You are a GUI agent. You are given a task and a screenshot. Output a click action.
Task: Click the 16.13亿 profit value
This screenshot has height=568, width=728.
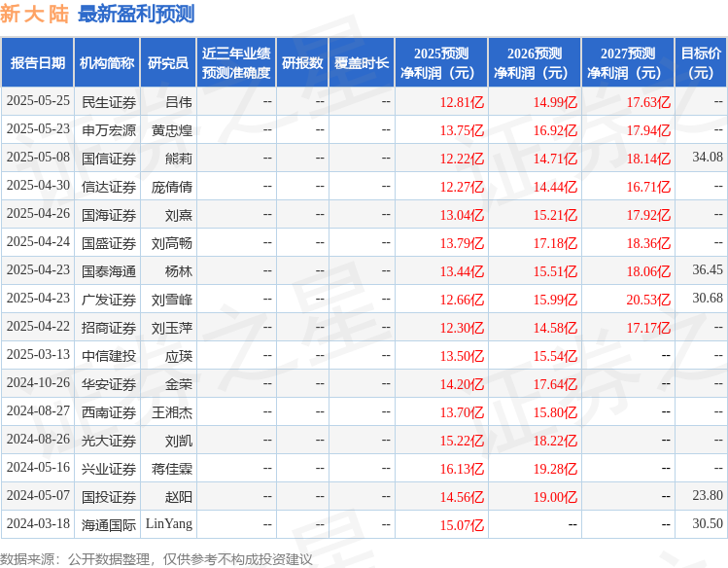[462, 469]
